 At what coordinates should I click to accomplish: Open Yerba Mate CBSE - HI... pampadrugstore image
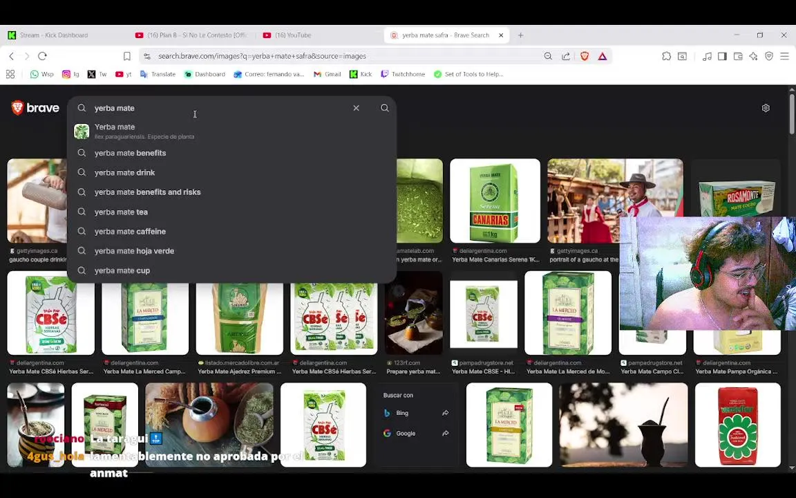tap(483, 313)
